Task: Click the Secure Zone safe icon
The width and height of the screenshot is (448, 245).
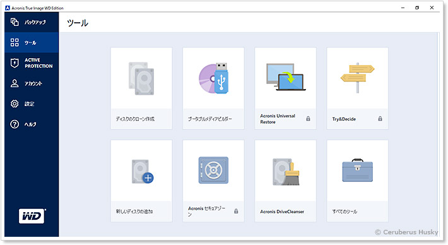Action: [x=213, y=170]
